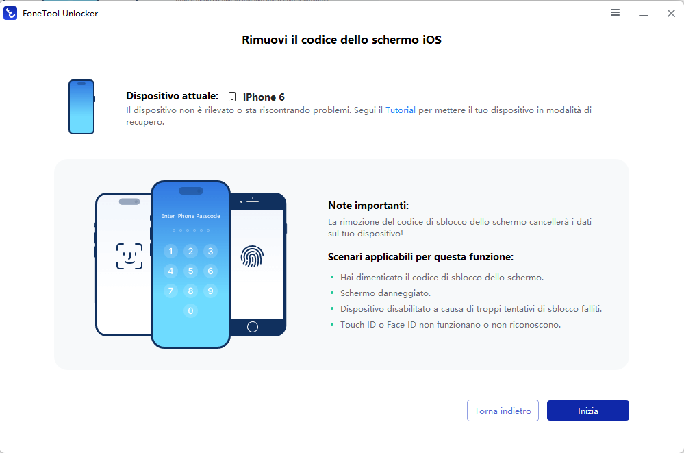
Task: Click the iPhone 6 device name
Action: [264, 97]
